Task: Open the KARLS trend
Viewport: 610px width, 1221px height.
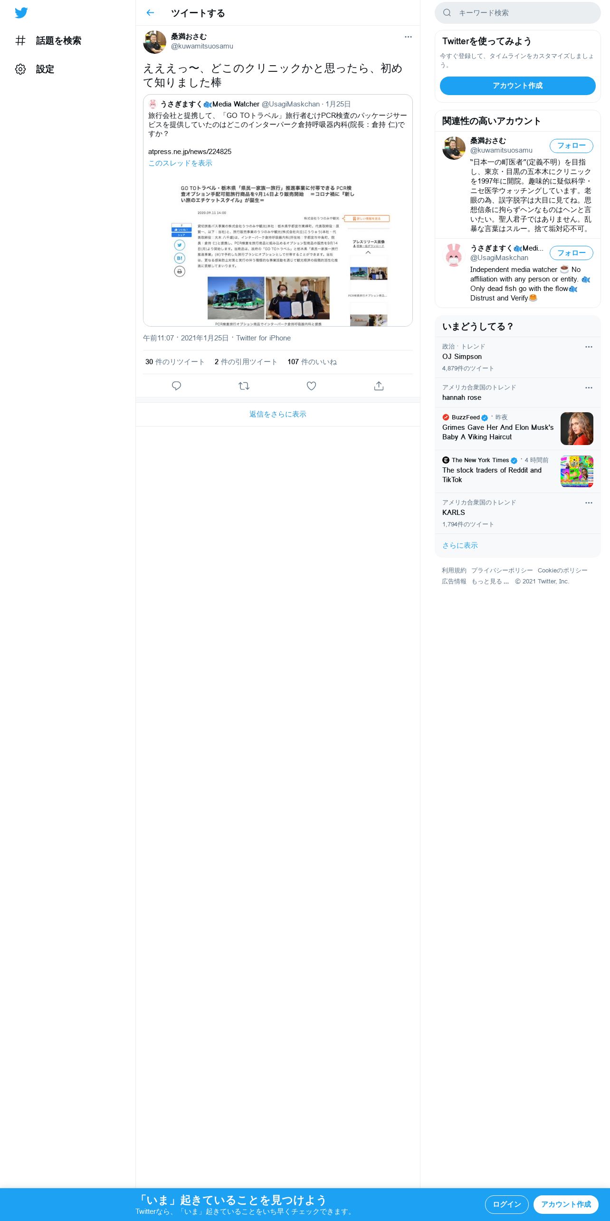Action: click(518, 514)
